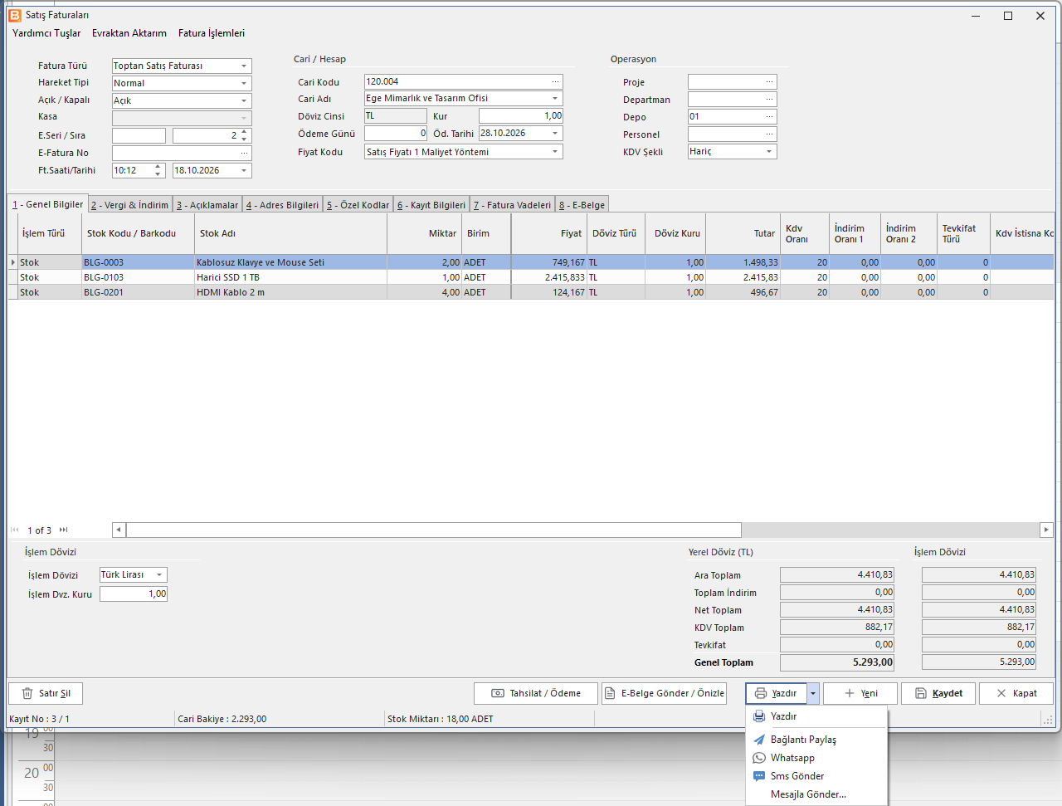Open the İşlem Dövizi Türk Lirası dropdown
The width and height of the screenshot is (1062, 806).
pyautogui.click(x=159, y=574)
